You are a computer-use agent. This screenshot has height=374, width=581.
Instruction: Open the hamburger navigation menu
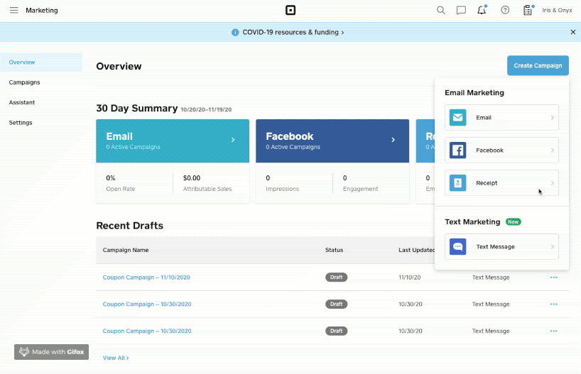coord(14,11)
